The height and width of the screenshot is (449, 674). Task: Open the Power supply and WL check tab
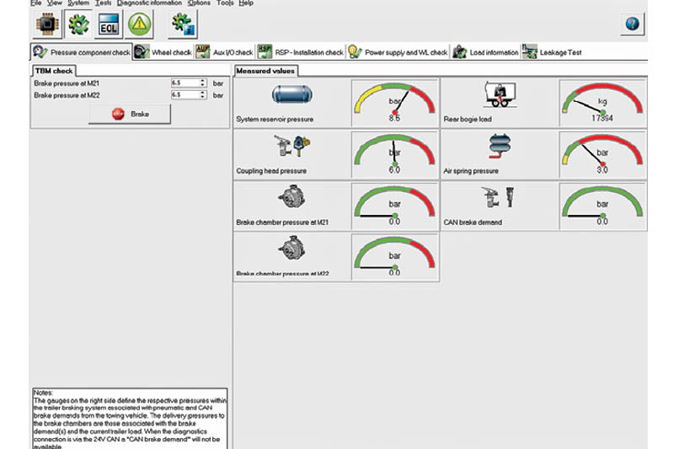coord(398,52)
